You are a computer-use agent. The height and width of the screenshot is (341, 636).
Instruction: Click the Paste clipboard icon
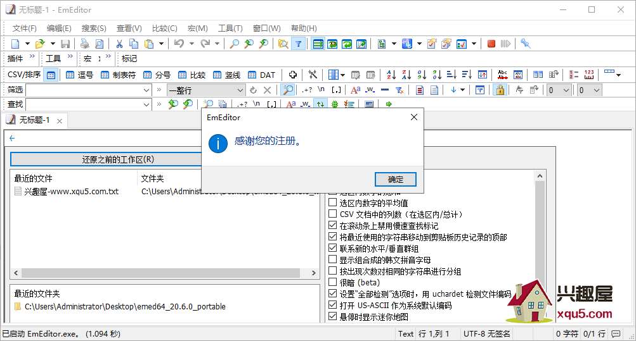[149, 44]
